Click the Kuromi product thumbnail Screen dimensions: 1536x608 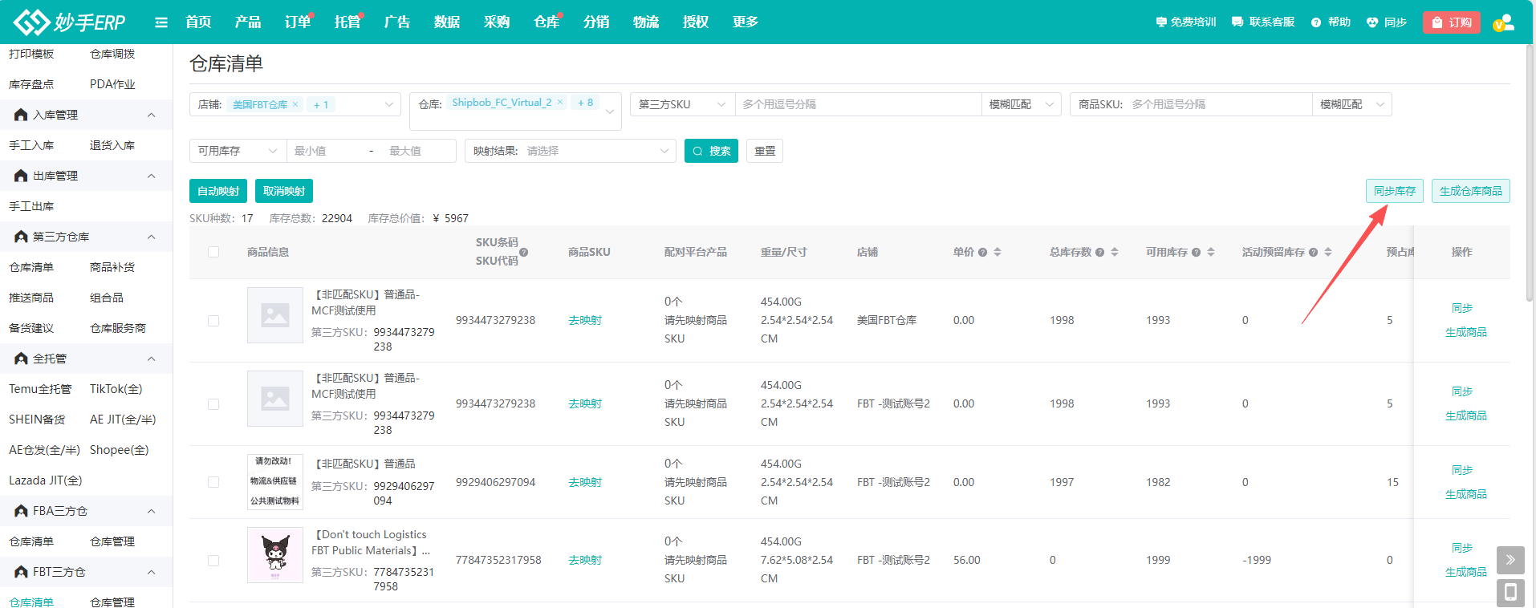pyautogui.click(x=275, y=555)
